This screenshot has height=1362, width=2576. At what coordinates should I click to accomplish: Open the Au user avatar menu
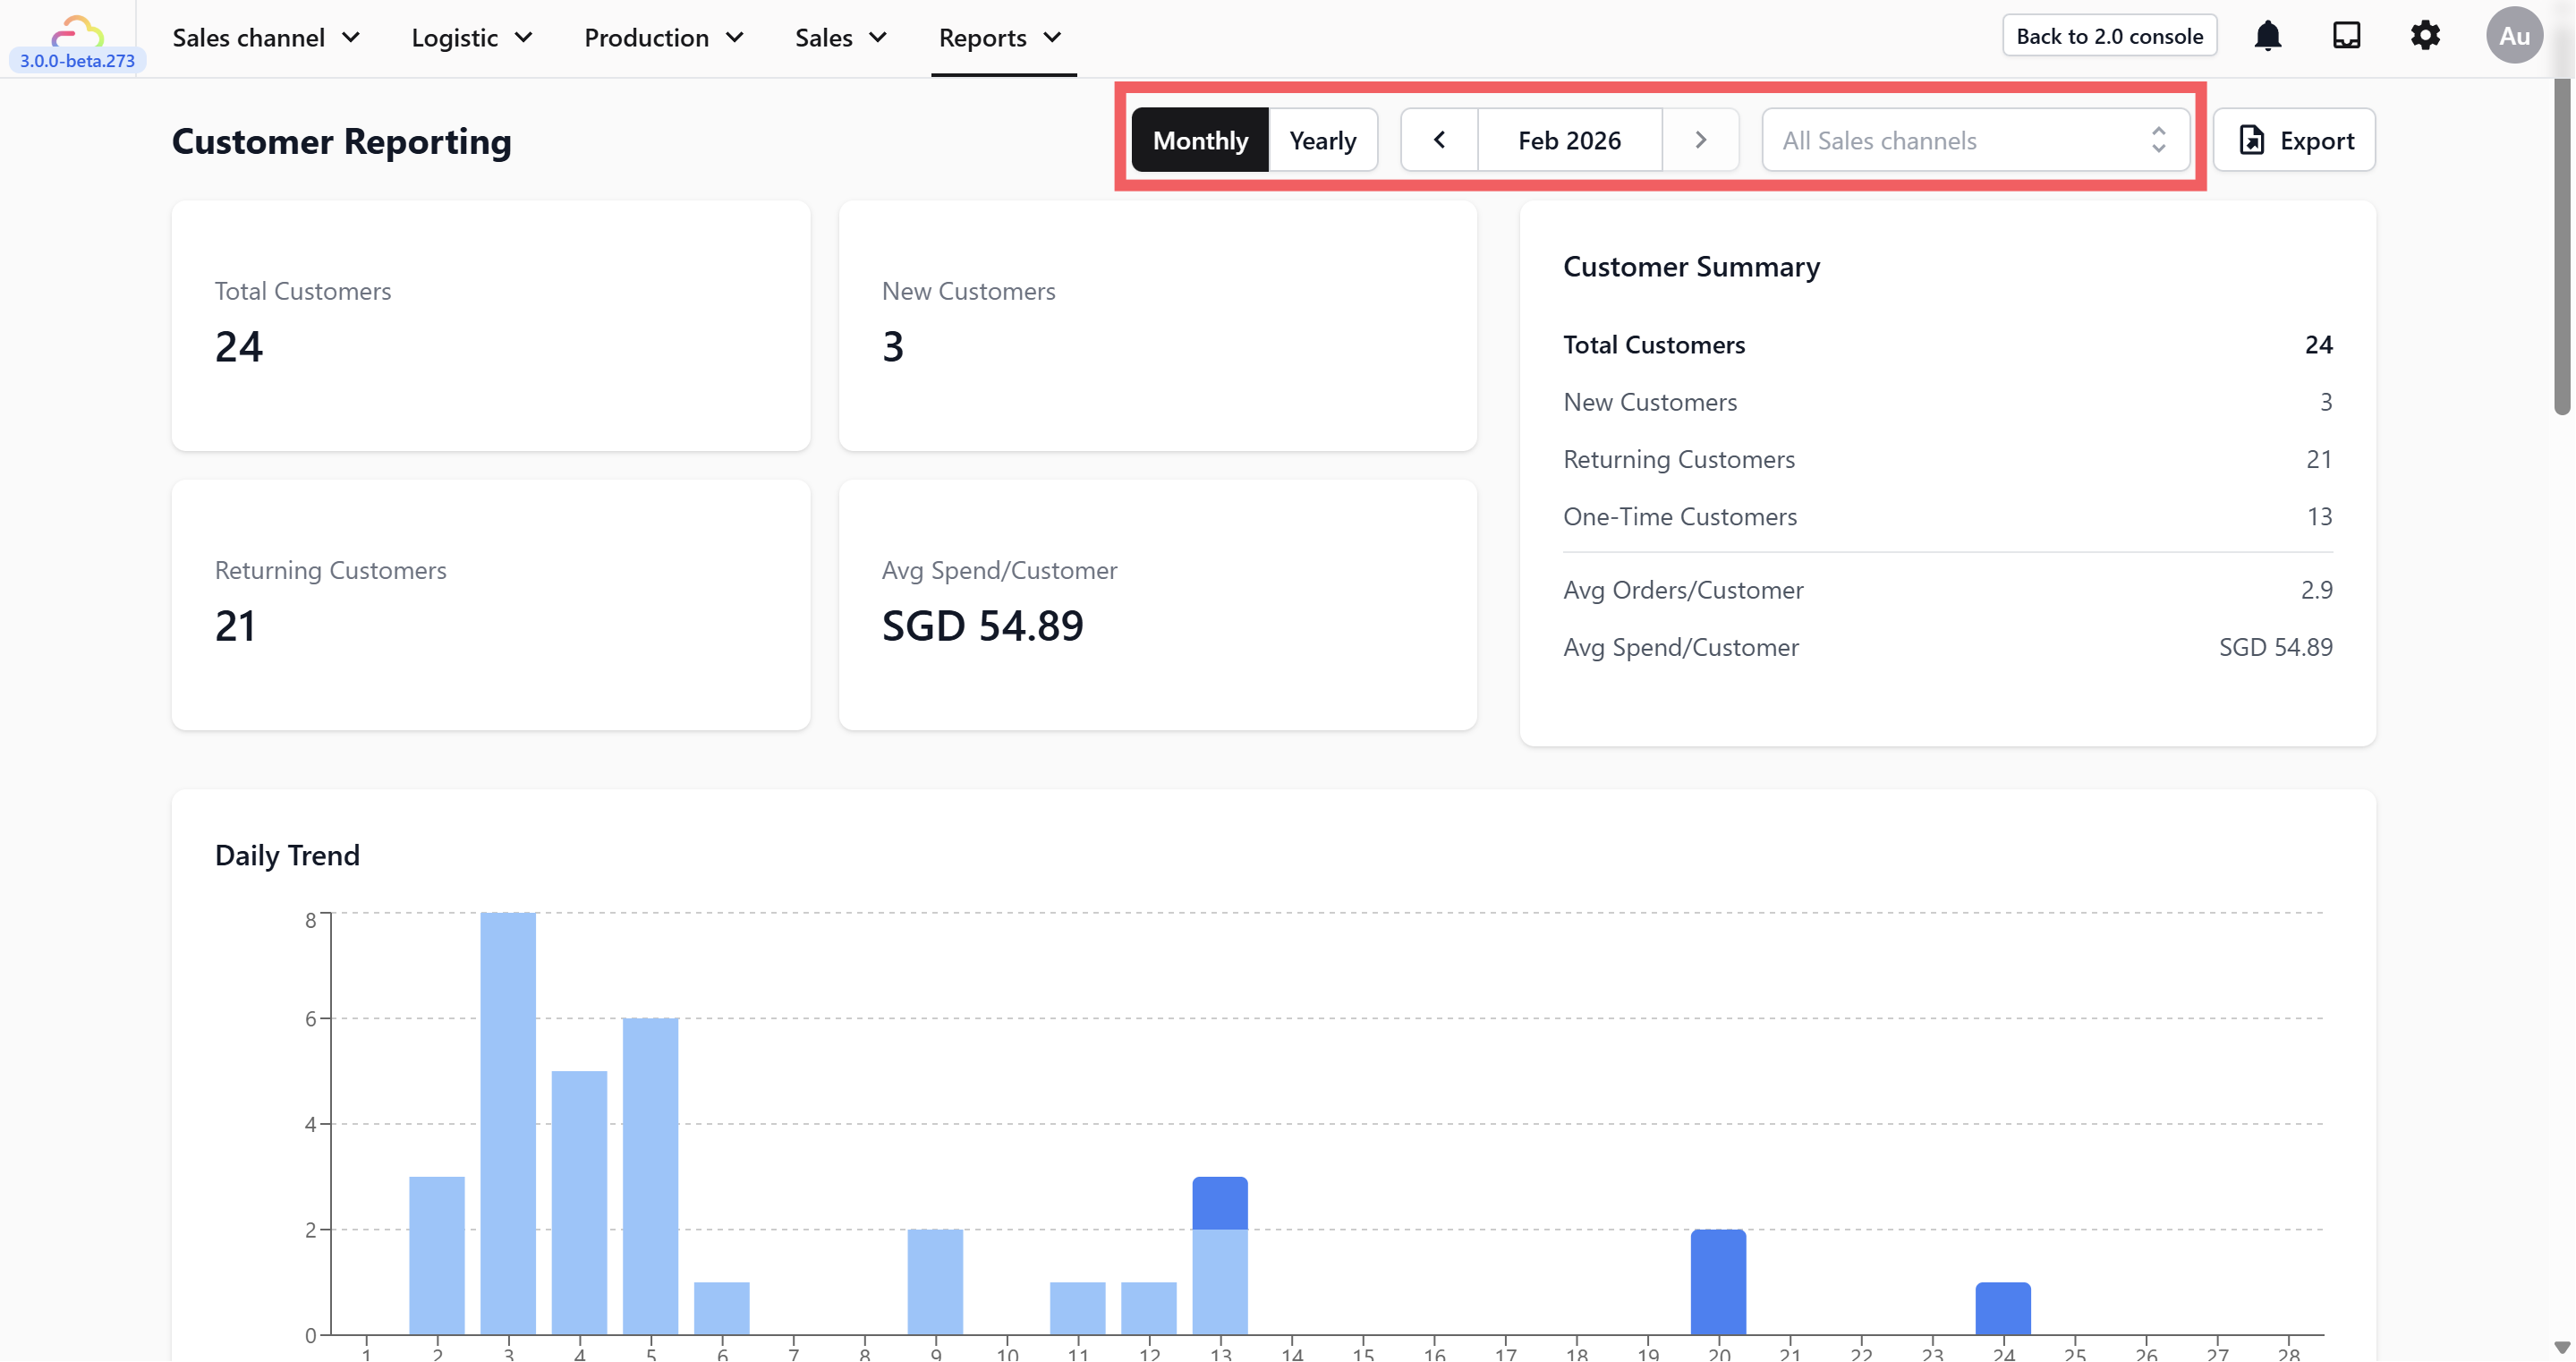point(2513,37)
